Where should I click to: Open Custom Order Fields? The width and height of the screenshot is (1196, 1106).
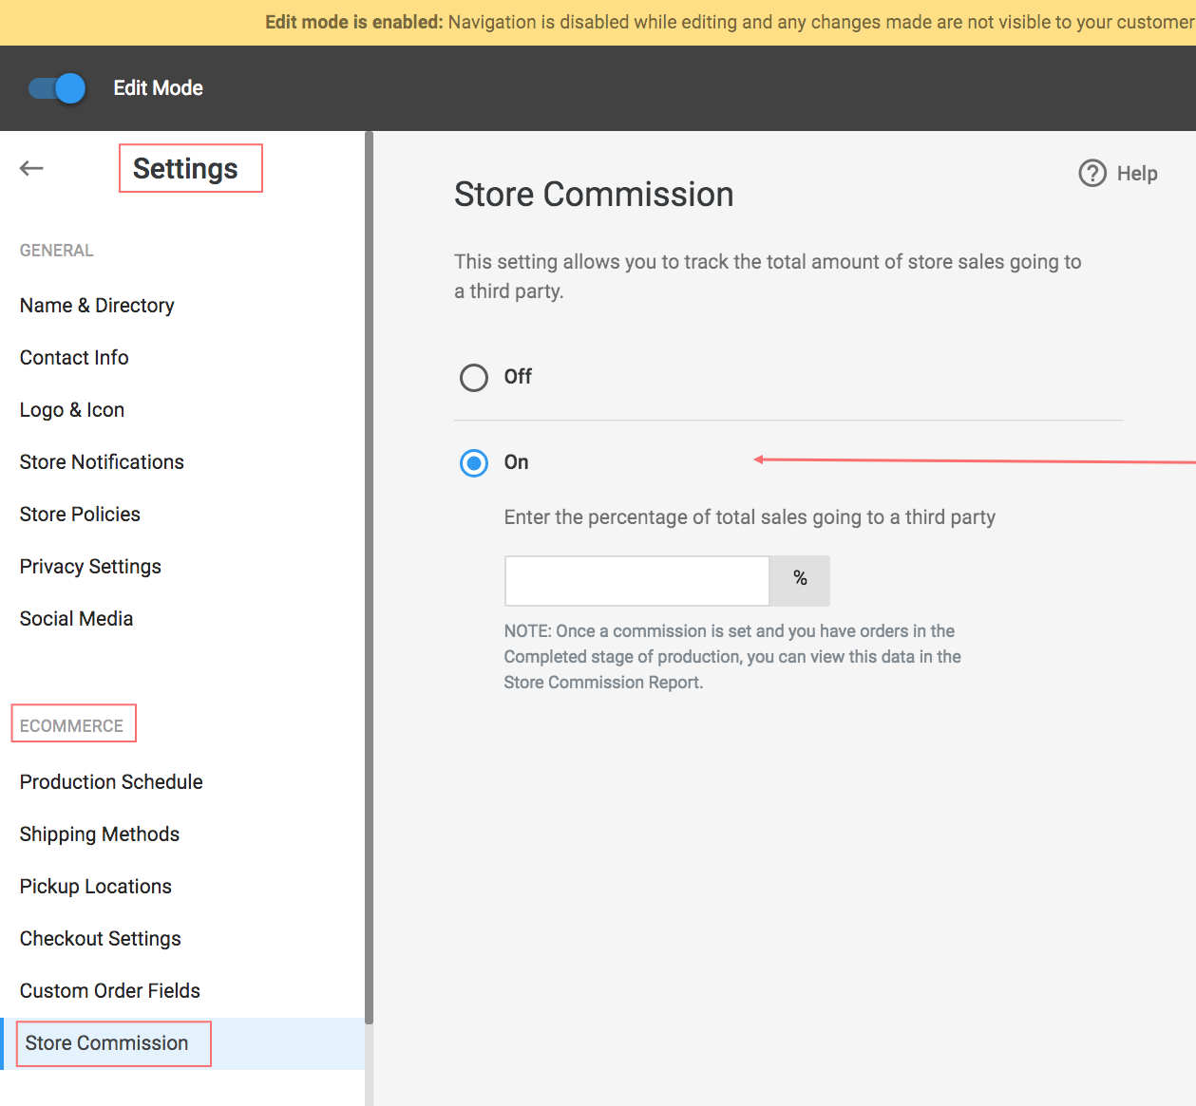pos(110,991)
